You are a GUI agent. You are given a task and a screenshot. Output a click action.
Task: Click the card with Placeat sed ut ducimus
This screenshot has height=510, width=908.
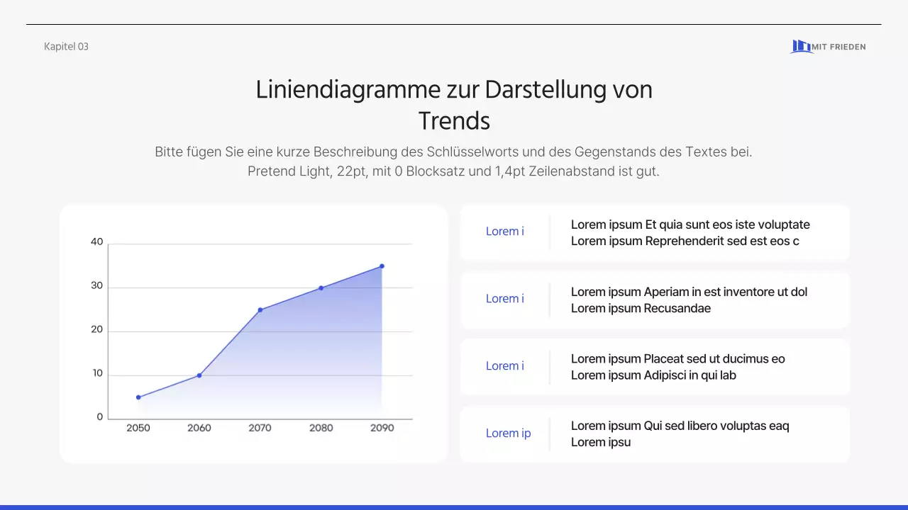click(x=655, y=366)
